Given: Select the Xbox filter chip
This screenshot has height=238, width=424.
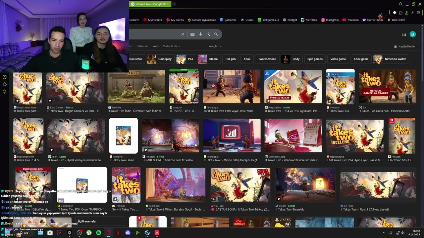Looking at the screenshot, I should click(x=247, y=59).
